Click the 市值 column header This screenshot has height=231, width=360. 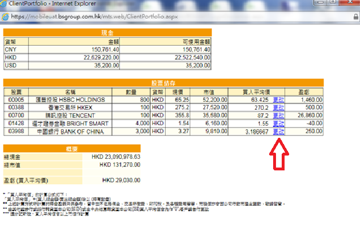[x=209, y=92]
